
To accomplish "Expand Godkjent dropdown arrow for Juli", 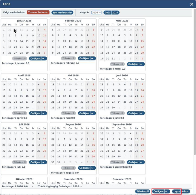I will (44, 162).
